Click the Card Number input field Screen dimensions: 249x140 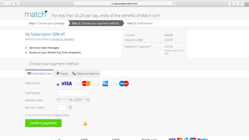click(73, 93)
